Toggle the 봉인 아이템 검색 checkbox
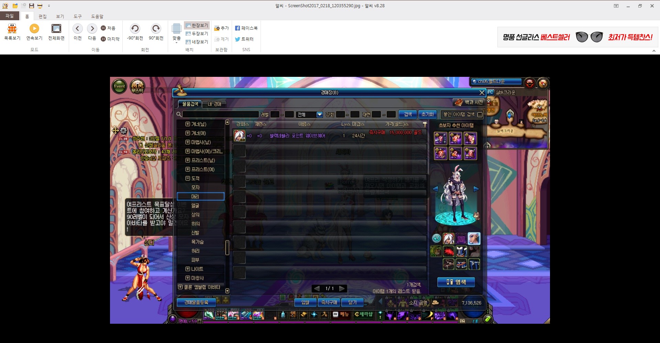The image size is (660, 343). click(480, 114)
